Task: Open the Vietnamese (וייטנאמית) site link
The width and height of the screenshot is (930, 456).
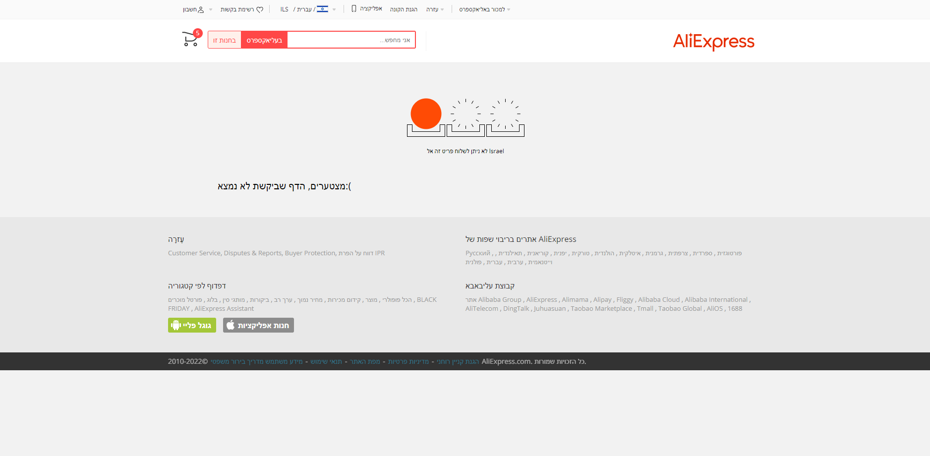Action: coord(540,262)
